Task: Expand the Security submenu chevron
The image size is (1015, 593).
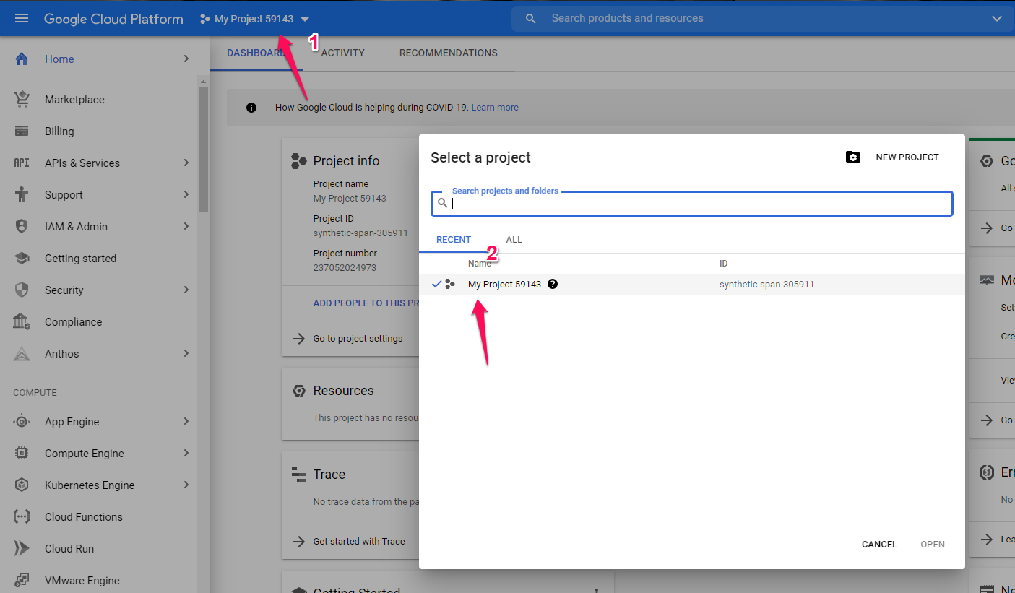Action: 186,290
